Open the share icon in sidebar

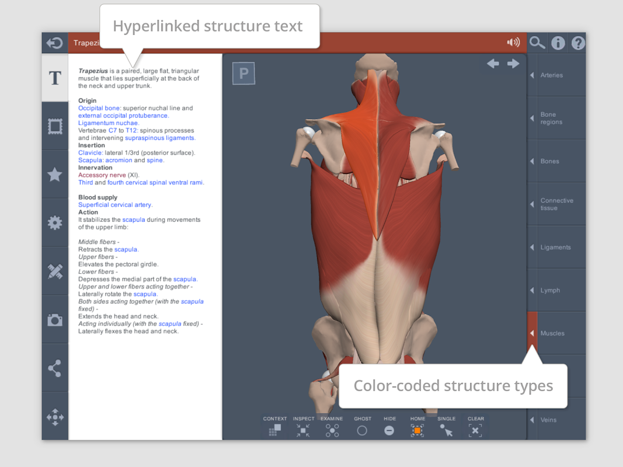coord(55,368)
